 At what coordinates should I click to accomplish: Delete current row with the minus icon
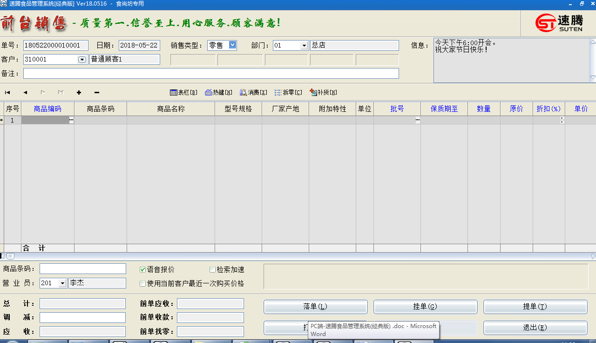pos(96,92)
